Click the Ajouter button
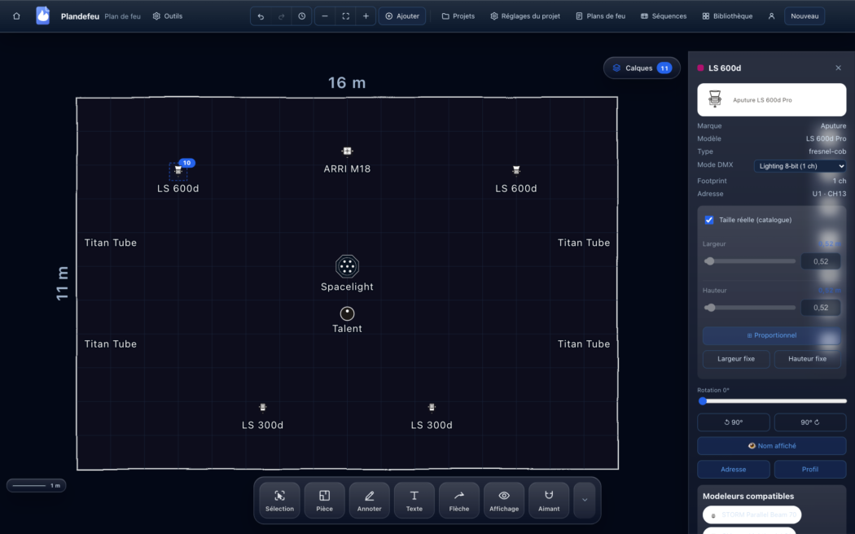 pyautogui.click(x=402, y=16)
